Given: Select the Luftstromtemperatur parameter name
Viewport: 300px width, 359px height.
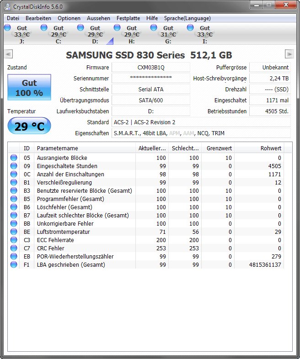Looking at the screenshot, I should click(63, 232).
